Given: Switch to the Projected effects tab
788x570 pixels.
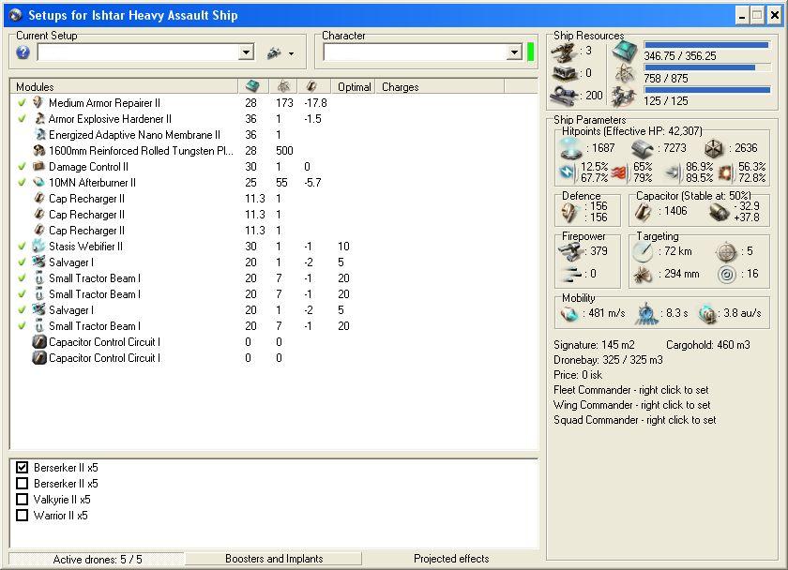Looking at the screenshot, I should (x=451, y=559).
